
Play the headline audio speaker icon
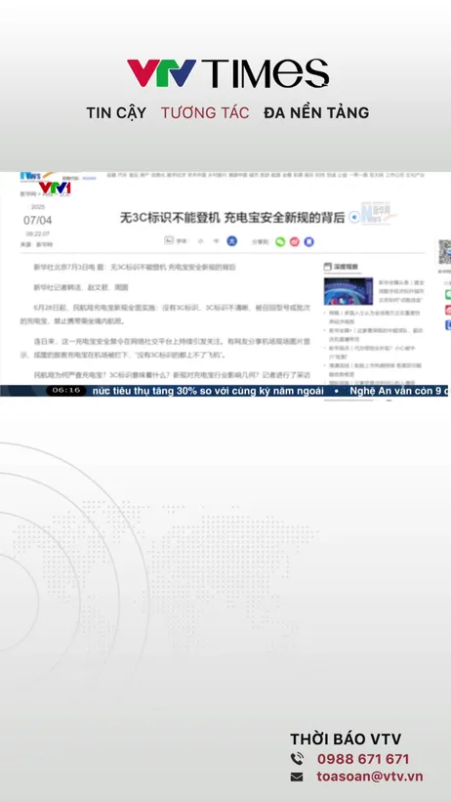click(x=353, y=218)
